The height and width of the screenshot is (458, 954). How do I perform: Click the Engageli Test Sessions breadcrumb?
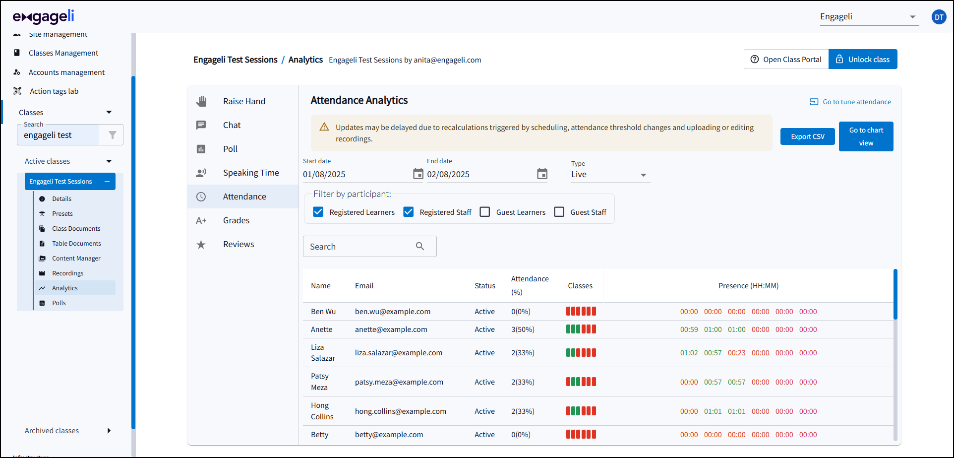[236, 60]
